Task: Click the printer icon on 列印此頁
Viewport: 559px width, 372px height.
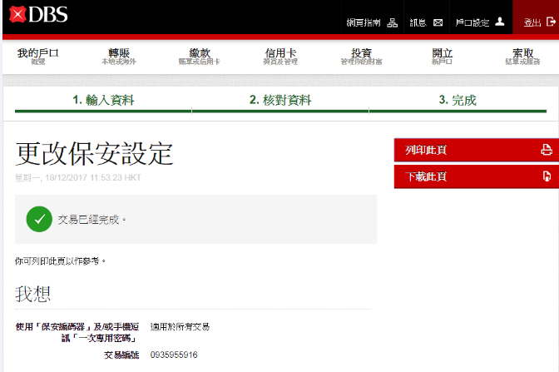Action: (x=547, y=151)
